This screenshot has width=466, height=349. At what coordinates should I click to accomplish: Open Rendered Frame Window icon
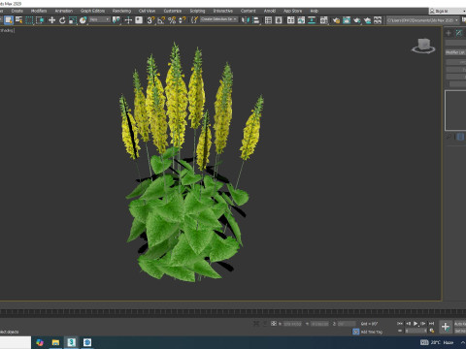347,20
